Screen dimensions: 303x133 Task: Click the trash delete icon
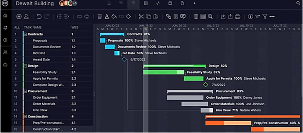pyautogui.click(x=99, y=16)
